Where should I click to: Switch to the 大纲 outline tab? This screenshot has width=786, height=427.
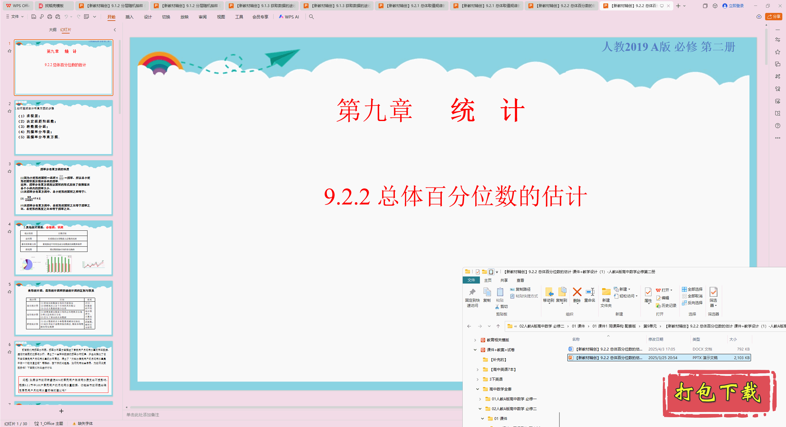tap(53, 30)
